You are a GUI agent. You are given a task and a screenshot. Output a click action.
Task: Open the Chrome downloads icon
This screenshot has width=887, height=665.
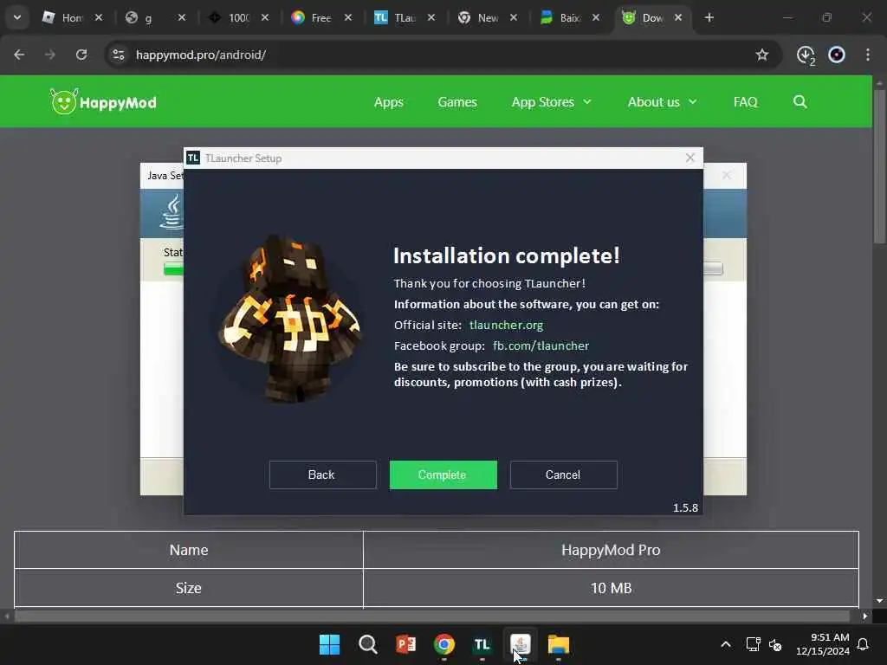point(806,55)
